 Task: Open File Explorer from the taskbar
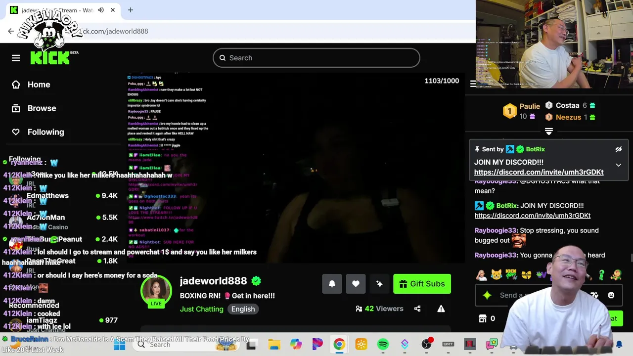274,345
